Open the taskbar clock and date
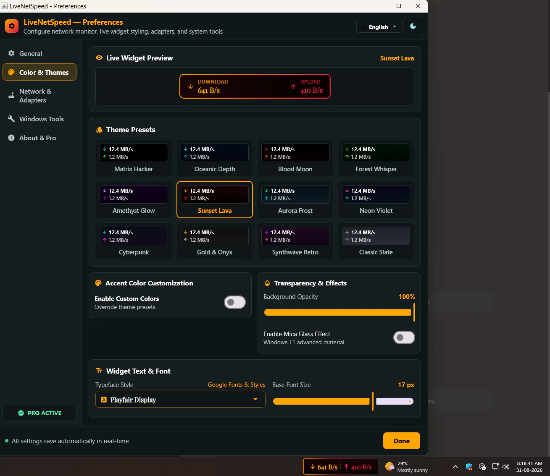This screenshot has width=550, height=476. click(x=529, y=467)
